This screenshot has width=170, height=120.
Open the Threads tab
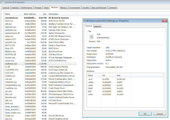(38, 8)
